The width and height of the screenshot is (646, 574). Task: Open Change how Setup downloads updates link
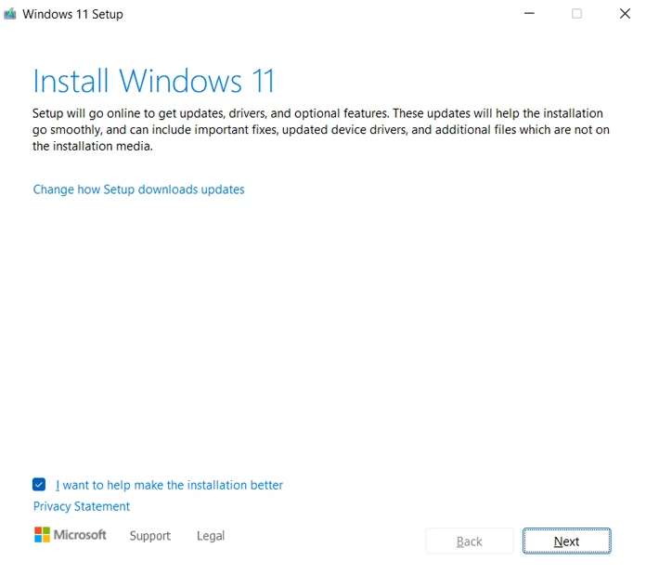(x=139, y=189)
